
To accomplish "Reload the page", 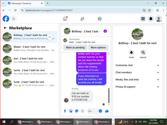I will pyautogui.click(x=15, y=10).
